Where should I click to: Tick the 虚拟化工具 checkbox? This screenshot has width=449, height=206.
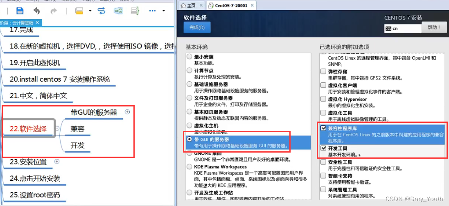pos(323,113)
